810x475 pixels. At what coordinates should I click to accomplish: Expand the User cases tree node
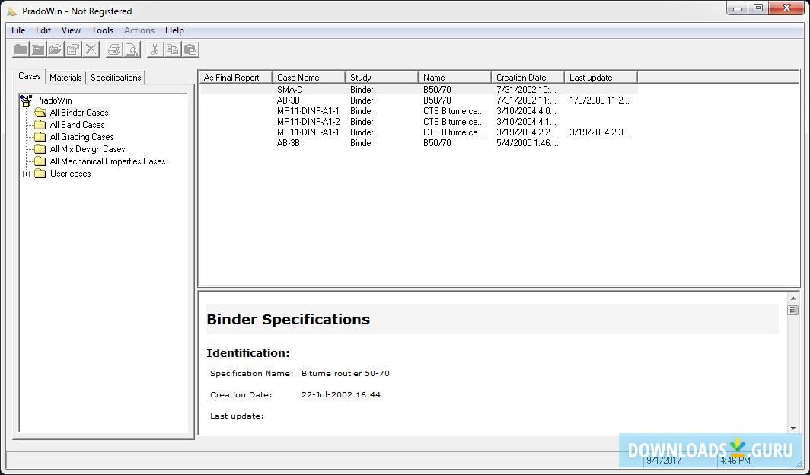(x=27, y=174)
